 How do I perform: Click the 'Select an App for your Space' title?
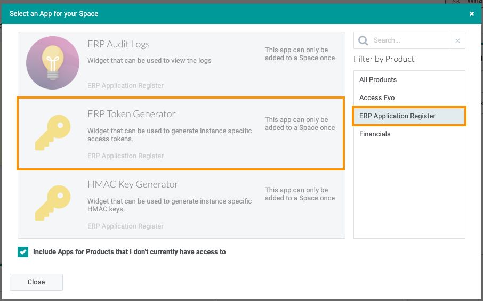point(54,14)
